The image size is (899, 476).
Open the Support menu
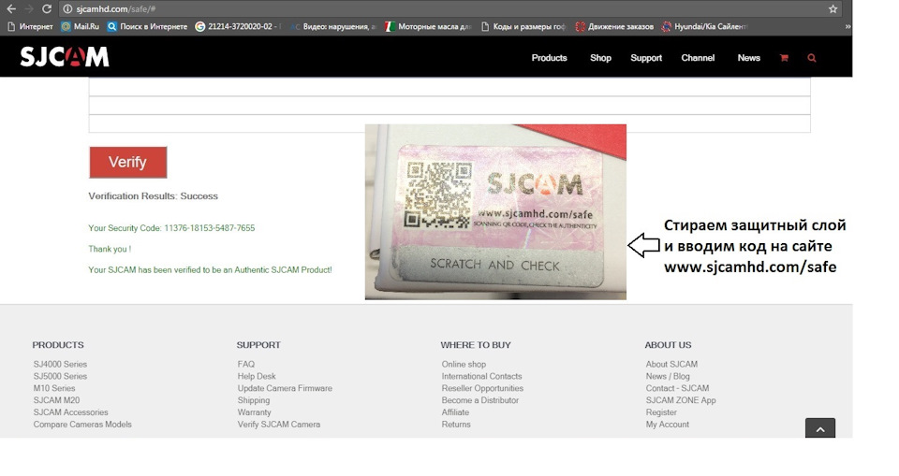click(646, 58)
